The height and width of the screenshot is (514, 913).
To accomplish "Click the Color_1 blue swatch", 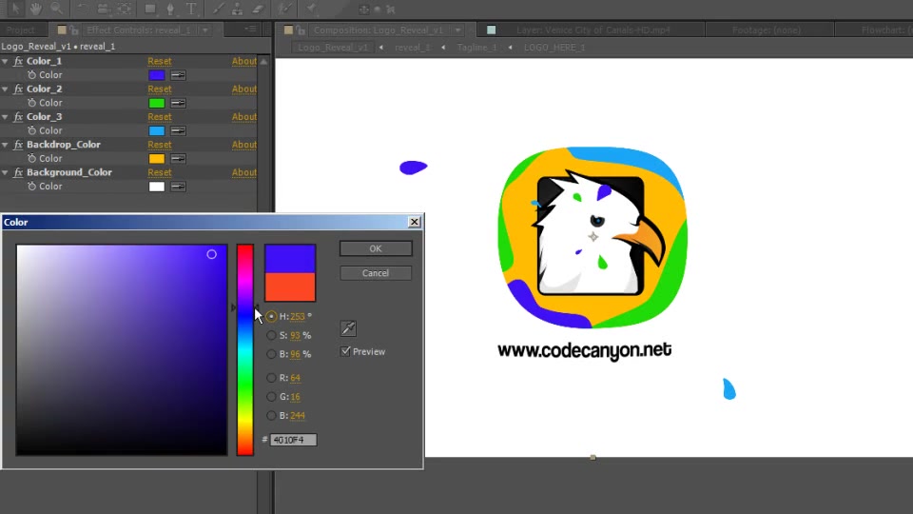I will coord(157,75).
